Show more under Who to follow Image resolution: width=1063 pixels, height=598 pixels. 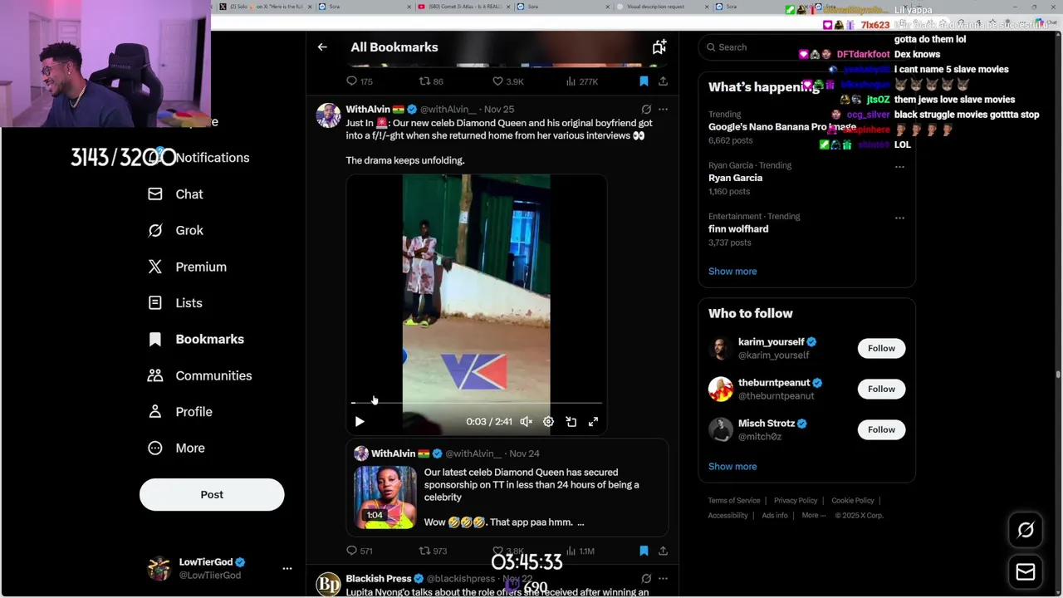732,467
